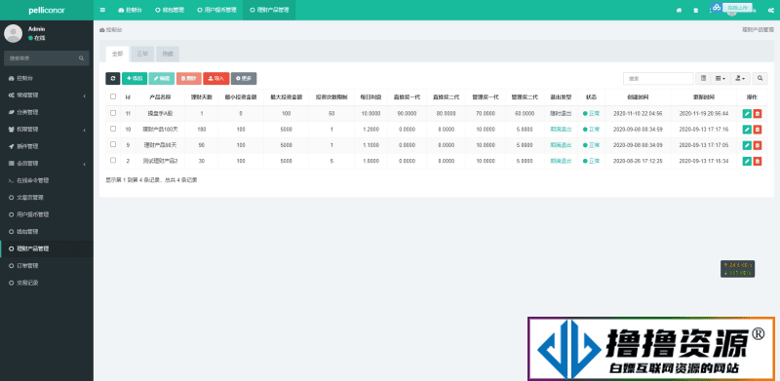The height and width of the screenshot is (381, 780).
Task: Expand the 会员管理 sidebar menu
Action: point(46,163)
